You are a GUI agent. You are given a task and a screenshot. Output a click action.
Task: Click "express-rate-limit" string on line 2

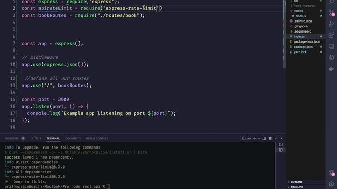(x=131, y=8)
